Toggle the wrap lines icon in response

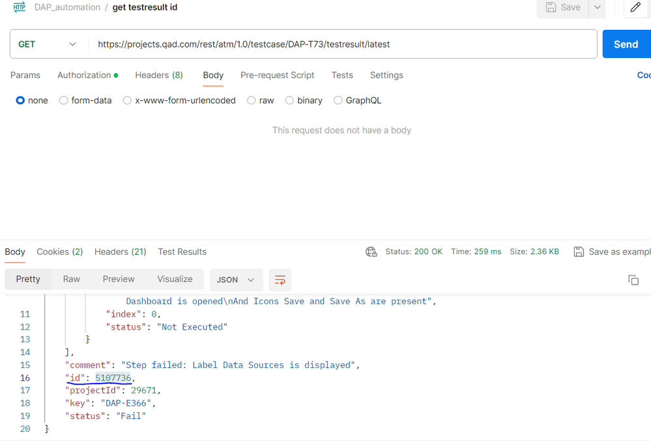click(x=280, y=280)
